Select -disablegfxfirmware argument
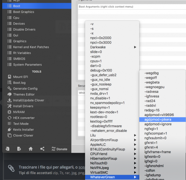The image size is (186, 180). [x=112, y=126]
